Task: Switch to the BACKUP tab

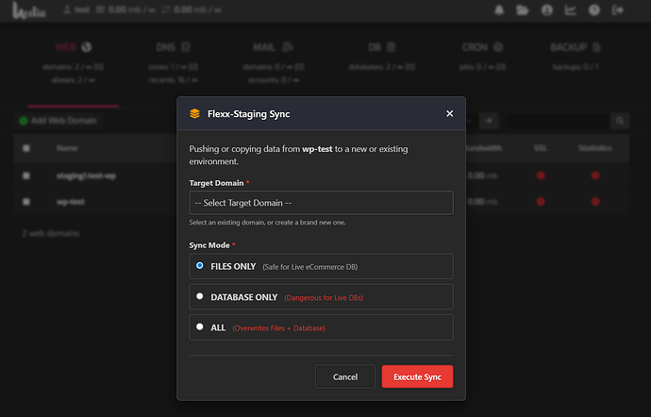Action: (575, 46)
